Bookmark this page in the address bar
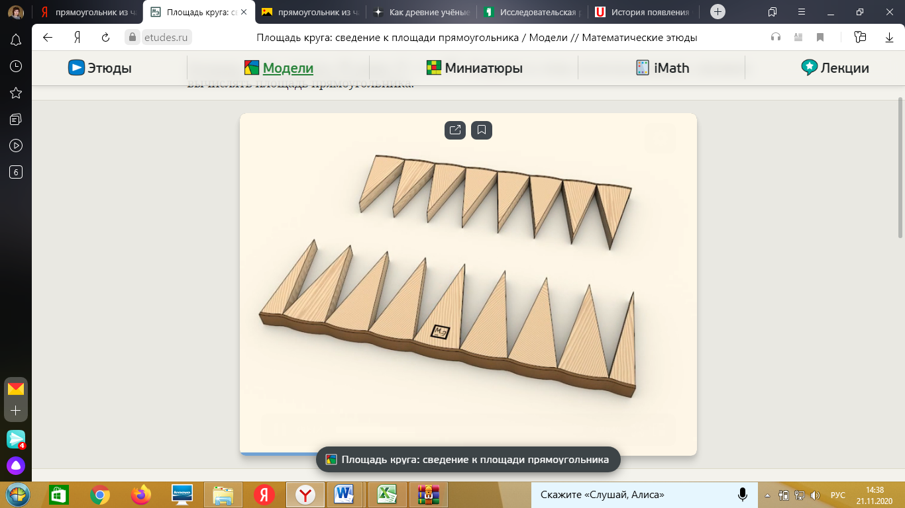905x508 pixels. (x=820, y=38)
